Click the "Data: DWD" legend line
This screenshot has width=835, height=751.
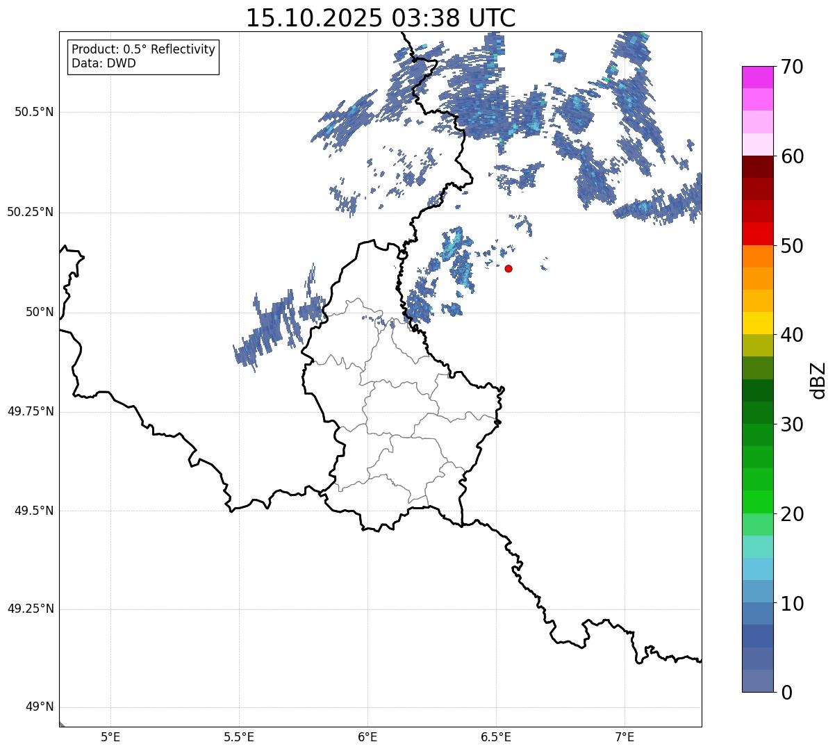[104, 63]
